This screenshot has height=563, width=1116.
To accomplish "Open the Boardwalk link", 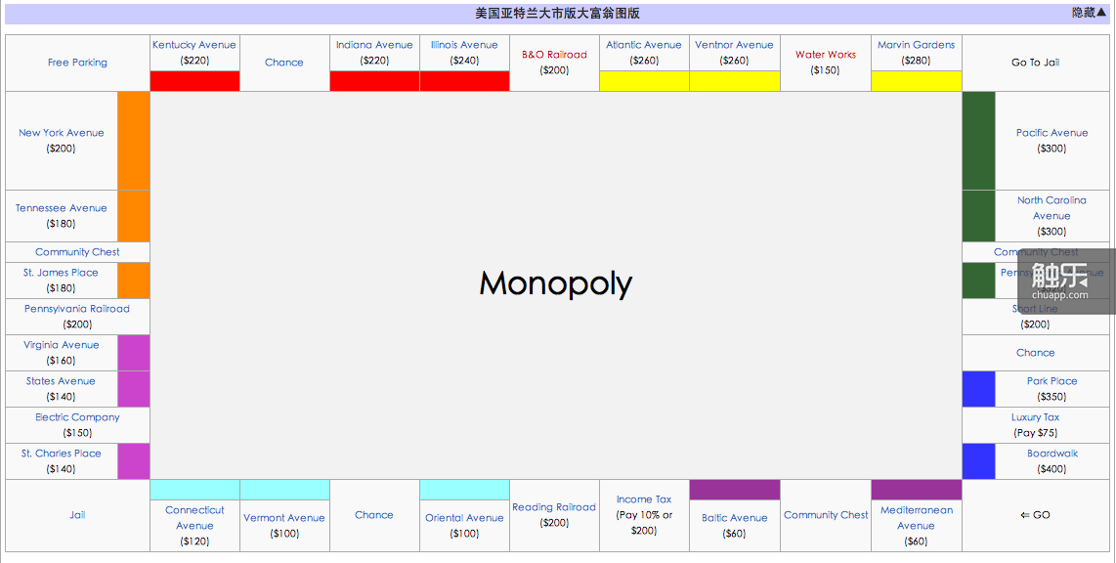I will pos(1052,454).
